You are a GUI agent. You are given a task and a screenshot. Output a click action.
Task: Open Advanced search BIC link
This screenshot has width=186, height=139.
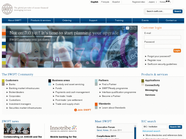(x=151, y=131)
